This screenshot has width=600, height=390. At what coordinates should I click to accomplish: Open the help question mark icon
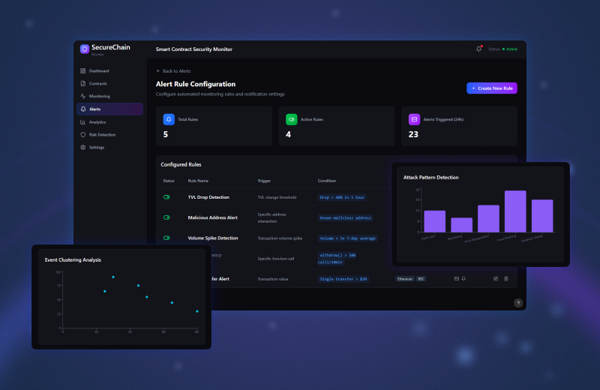(518, 303)
